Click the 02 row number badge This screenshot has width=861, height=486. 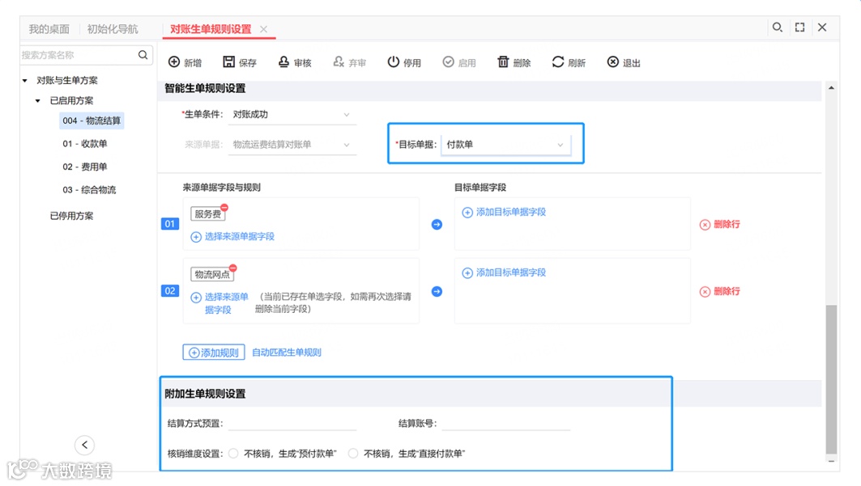169,291
